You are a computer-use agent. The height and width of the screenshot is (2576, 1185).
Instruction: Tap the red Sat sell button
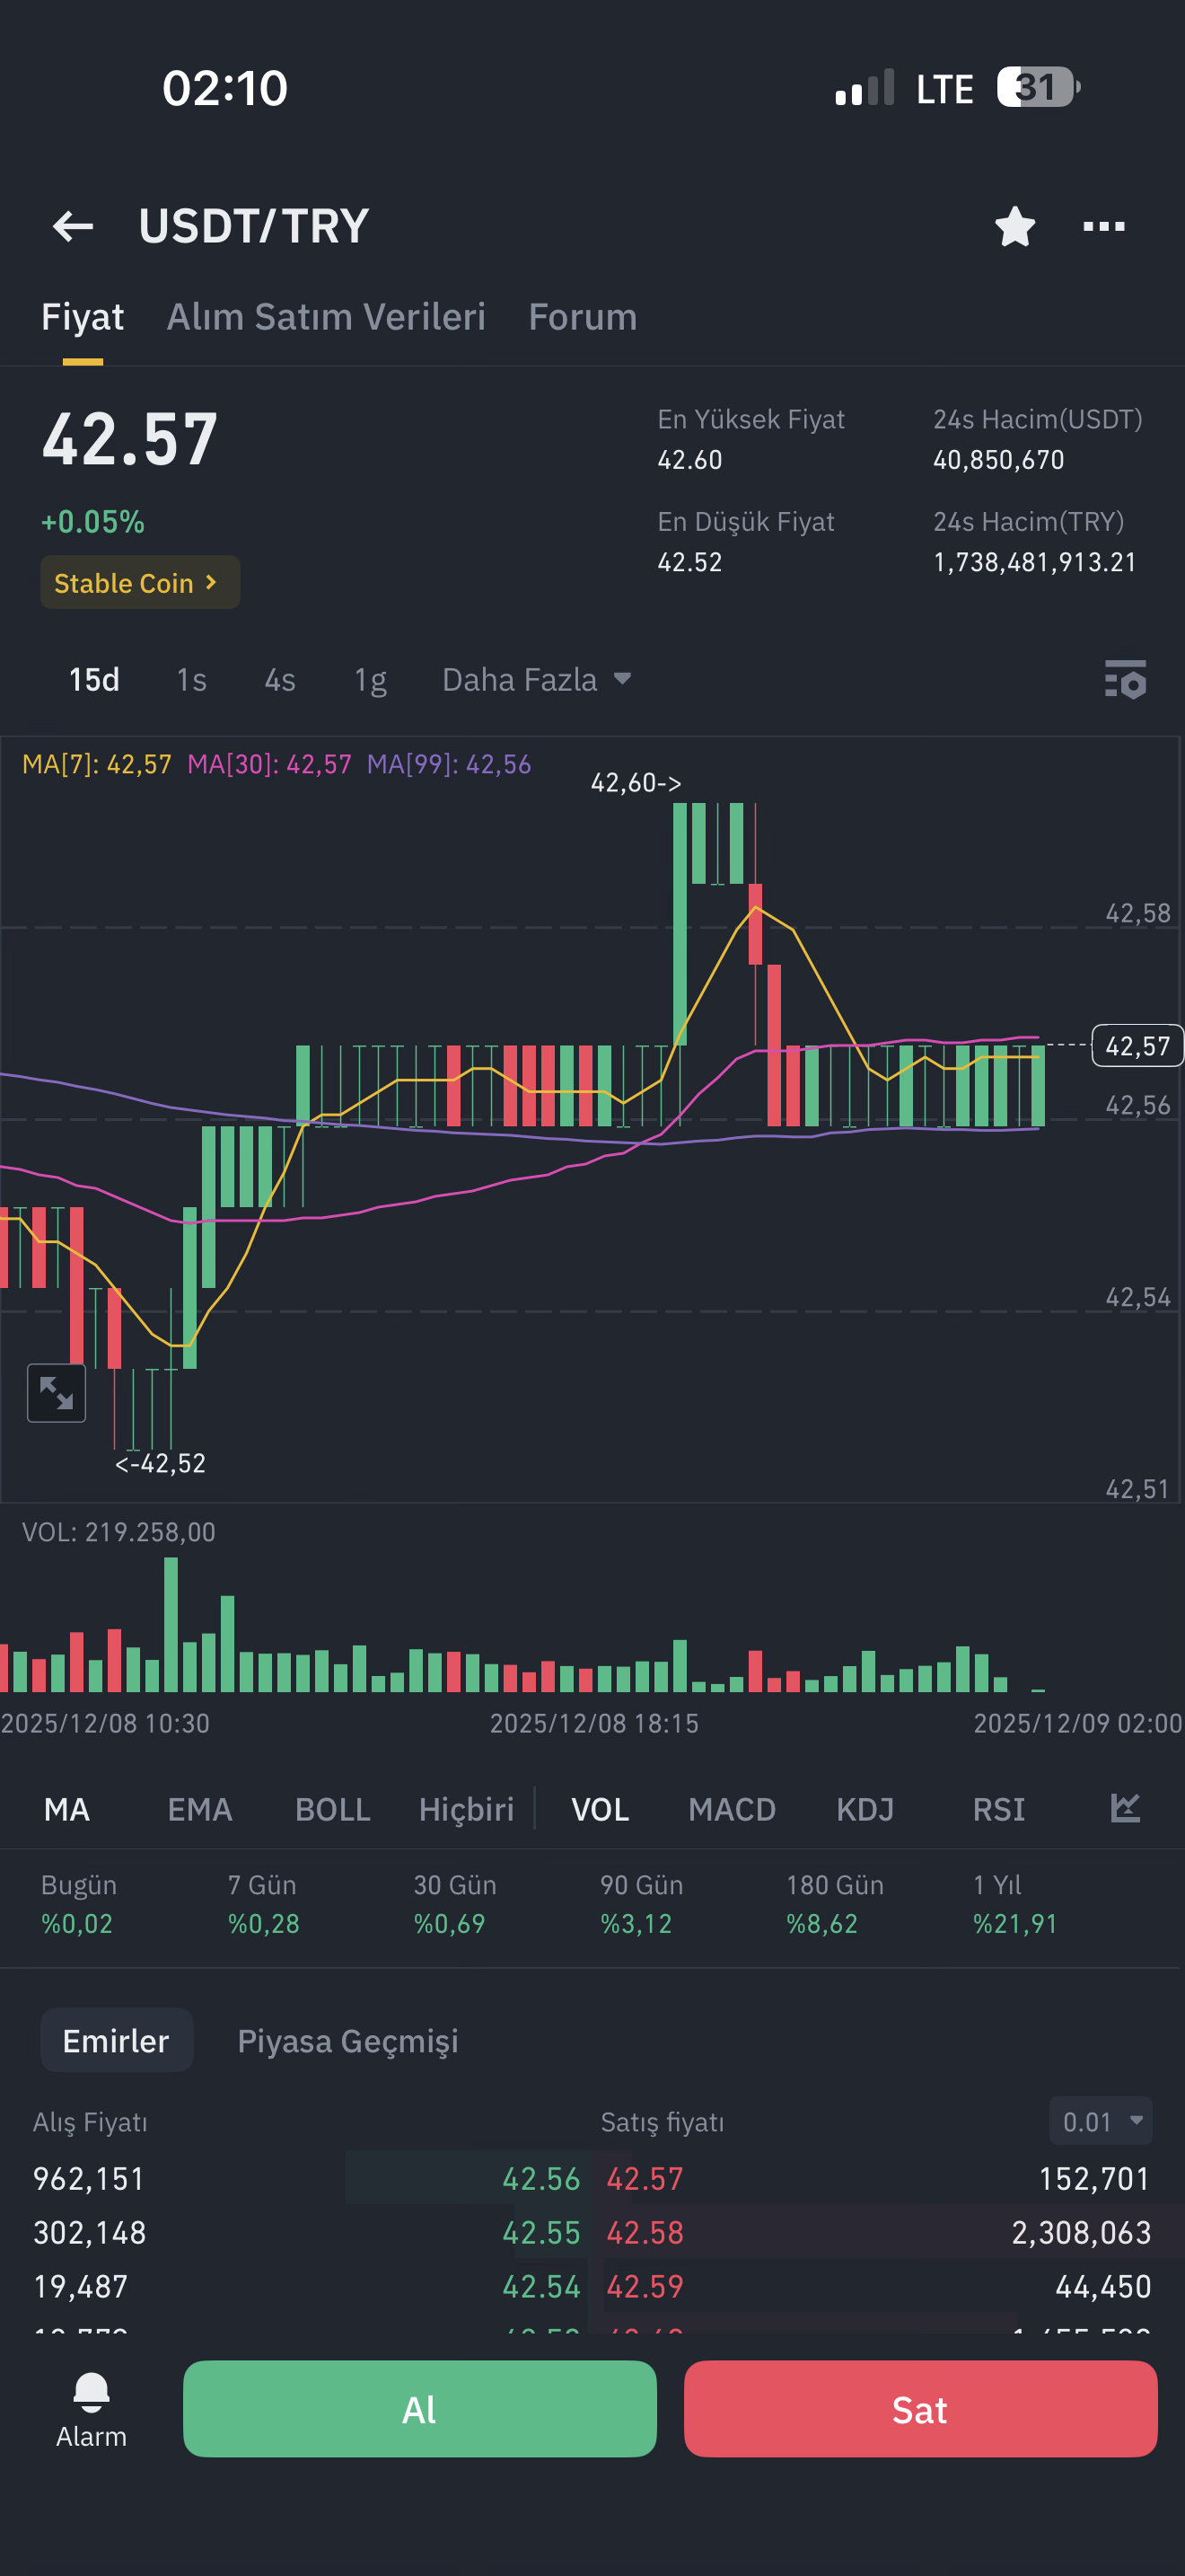[x=920, y=2409]
